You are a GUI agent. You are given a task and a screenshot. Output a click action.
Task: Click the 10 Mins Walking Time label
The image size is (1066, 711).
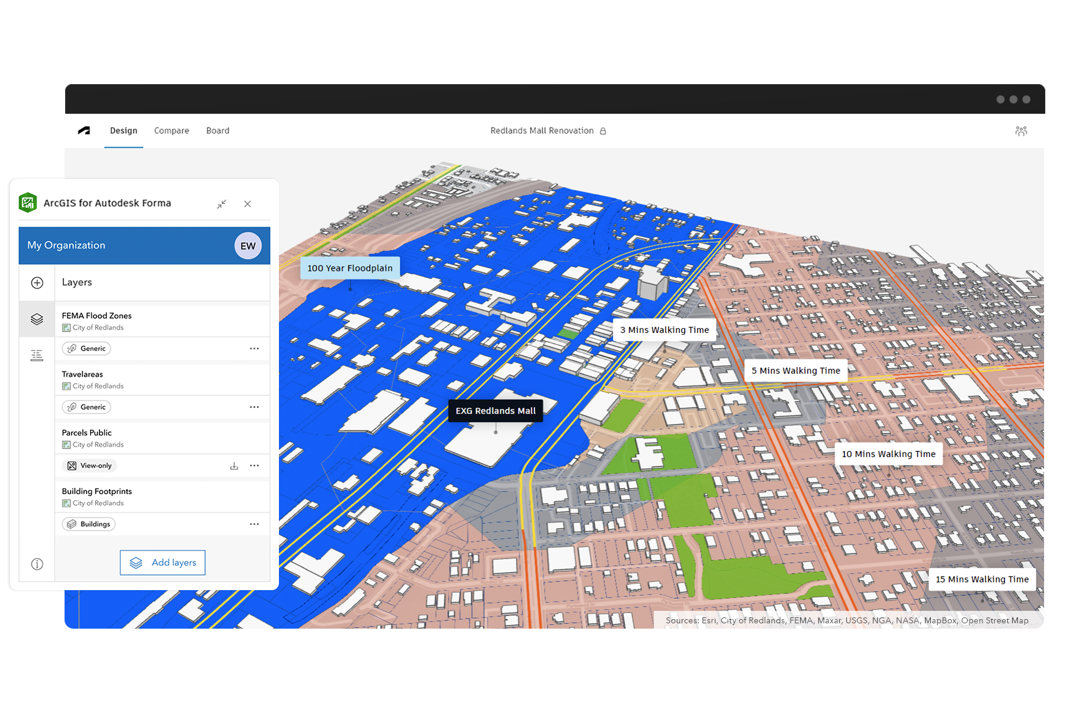[x=889, y=454]
